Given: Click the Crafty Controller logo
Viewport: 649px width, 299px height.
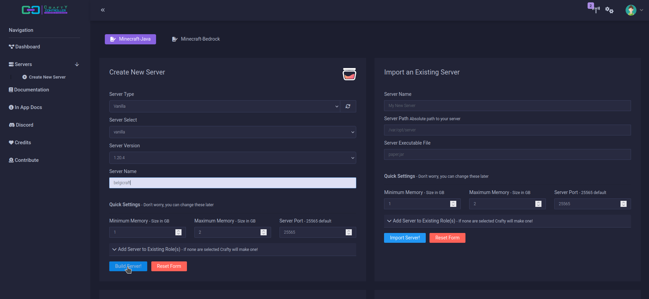Looking at the screenshot, I should [44, 10].
